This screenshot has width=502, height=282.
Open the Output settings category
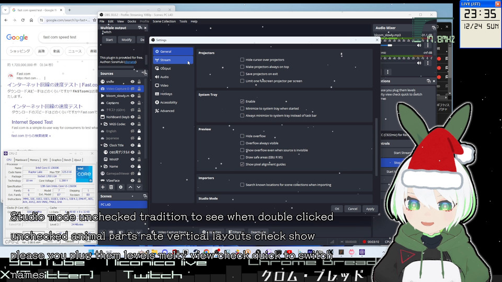click(173, 68)
